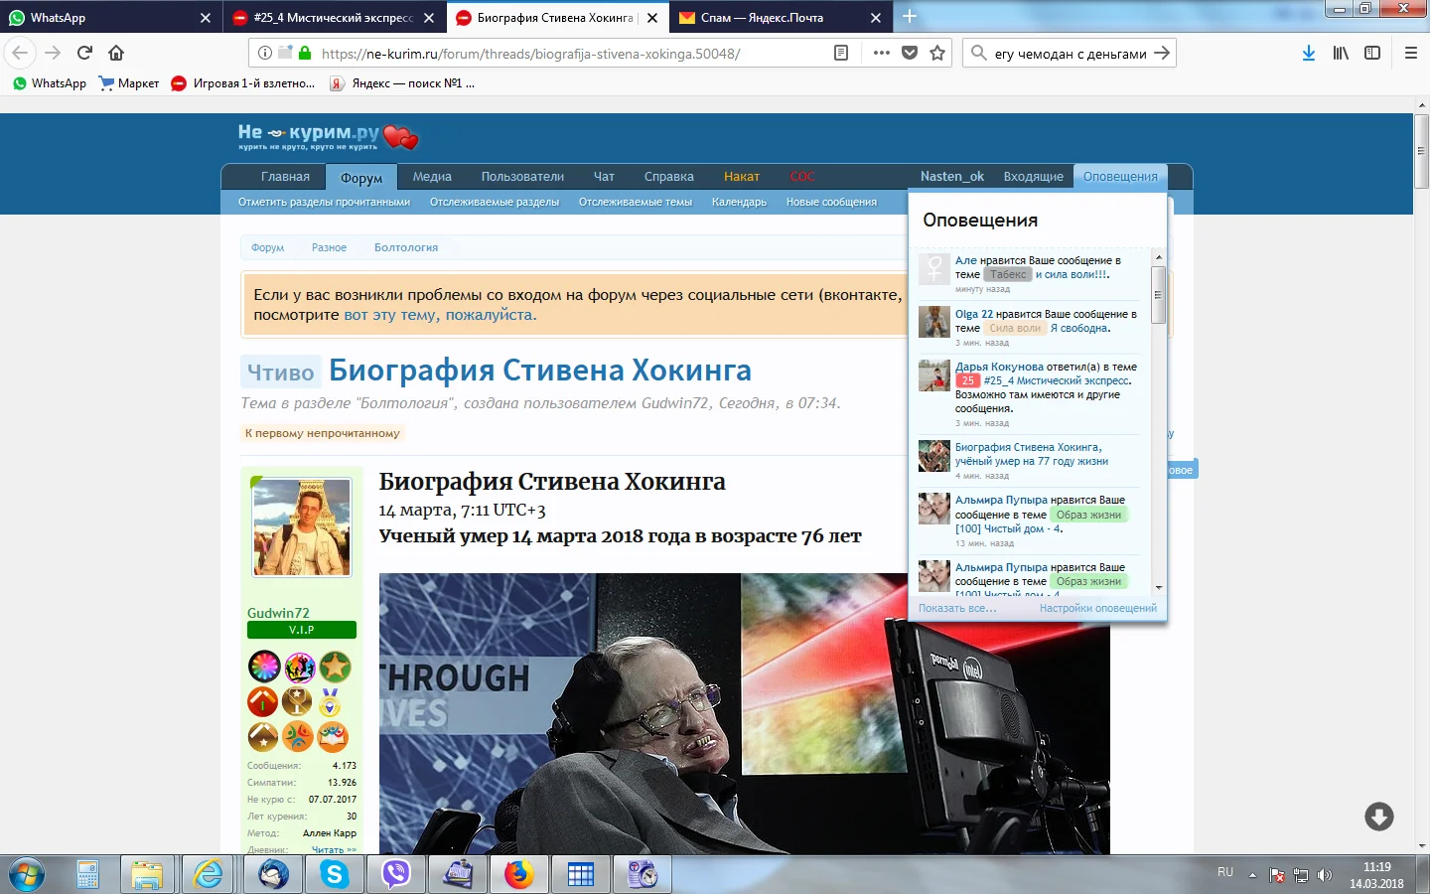1430x894 pixels.
Task: Open the Накат navigation item
Action: (742, 177)
